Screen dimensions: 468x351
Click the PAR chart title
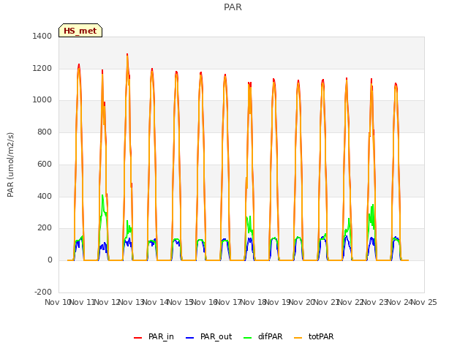point(233,7)
